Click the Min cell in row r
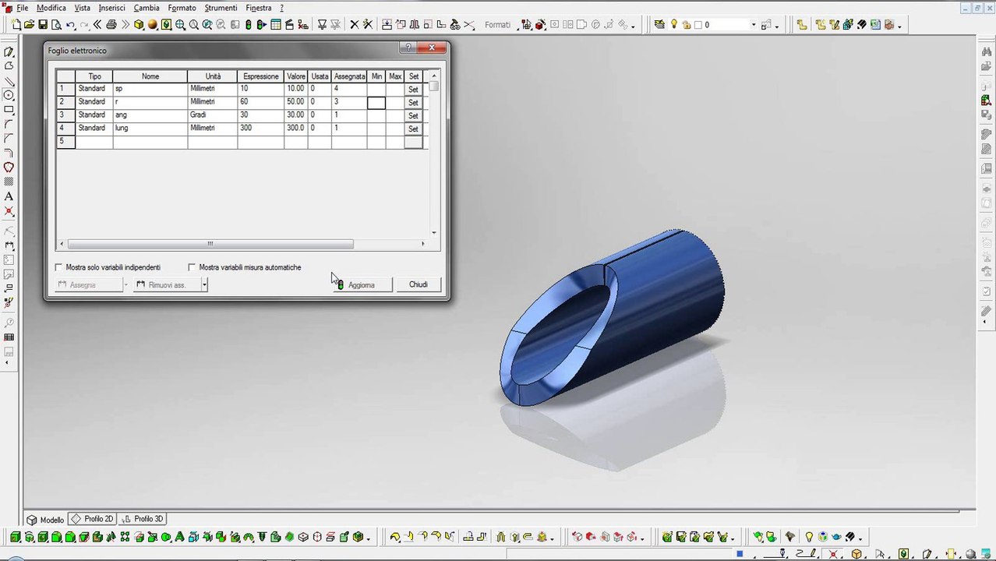Image resolution: width=996 pixels, height=561 pixels. point(376,102)
